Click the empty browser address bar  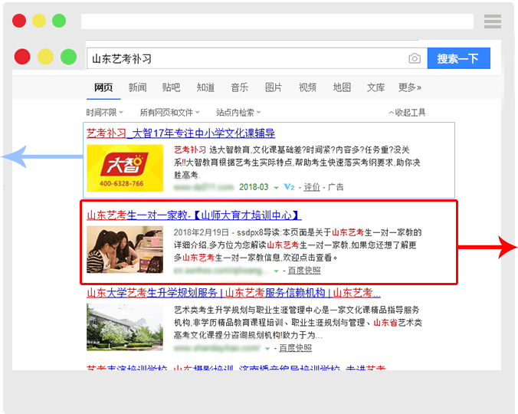277,21
